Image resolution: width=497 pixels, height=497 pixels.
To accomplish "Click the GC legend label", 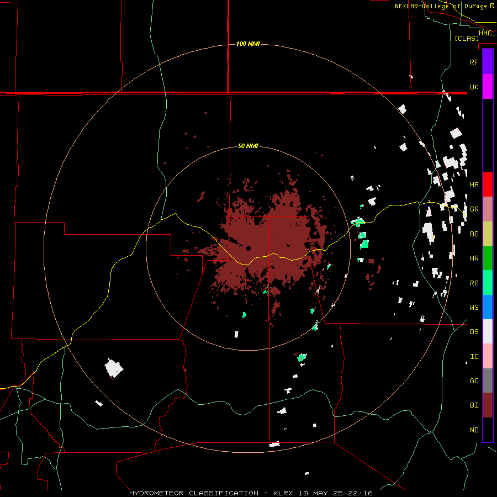I will [x=474, y=380].
